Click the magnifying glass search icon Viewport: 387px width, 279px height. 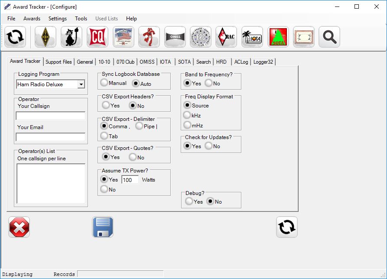pos(329,37)
